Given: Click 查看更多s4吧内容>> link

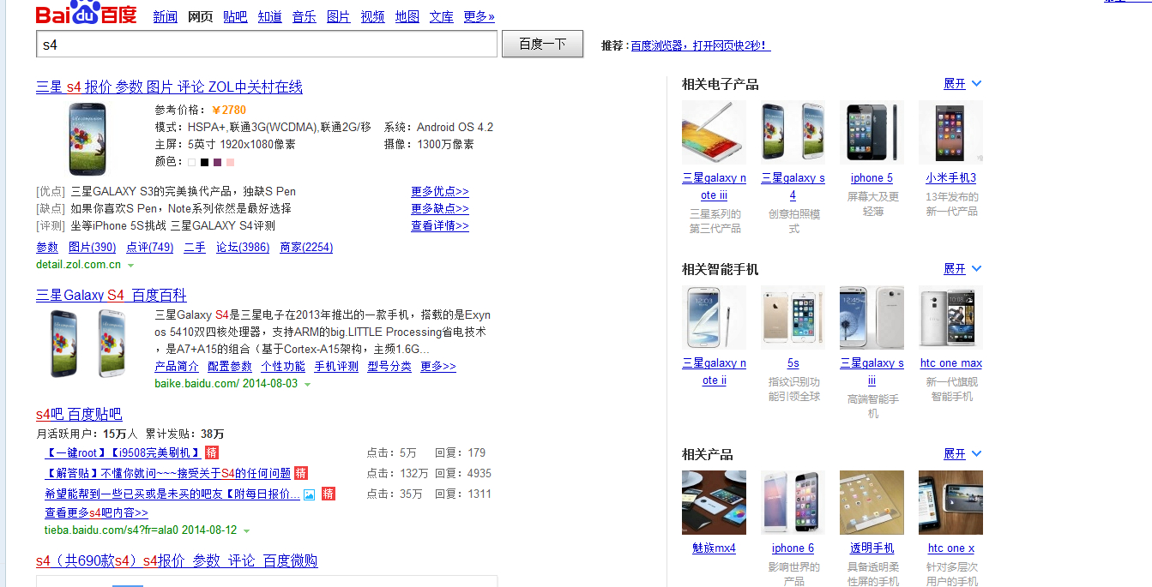Looking at the screenshot, I should tap(96, 512).
